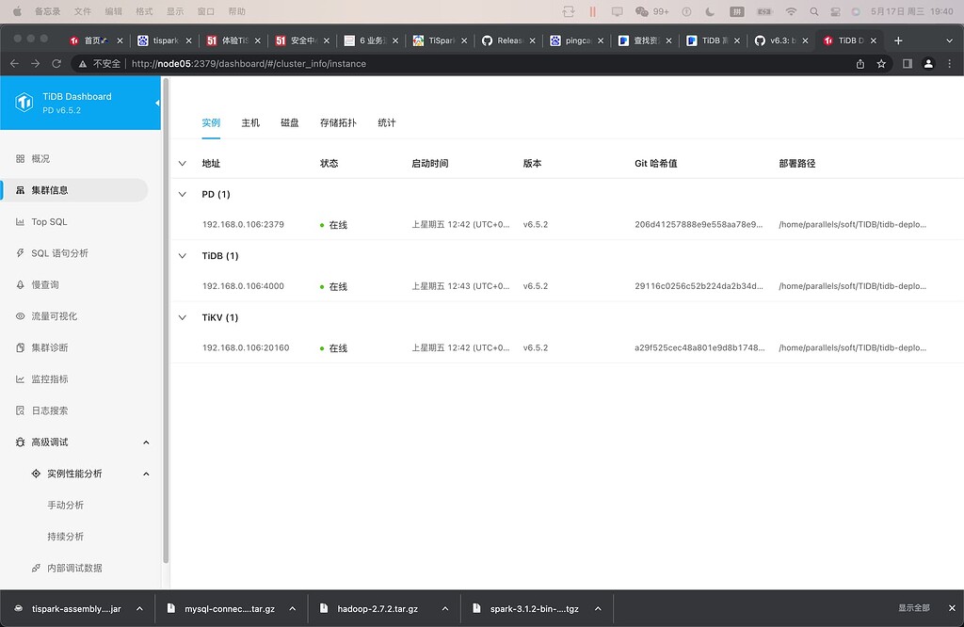Collapse the PD (1) instance group

point(182,194)
